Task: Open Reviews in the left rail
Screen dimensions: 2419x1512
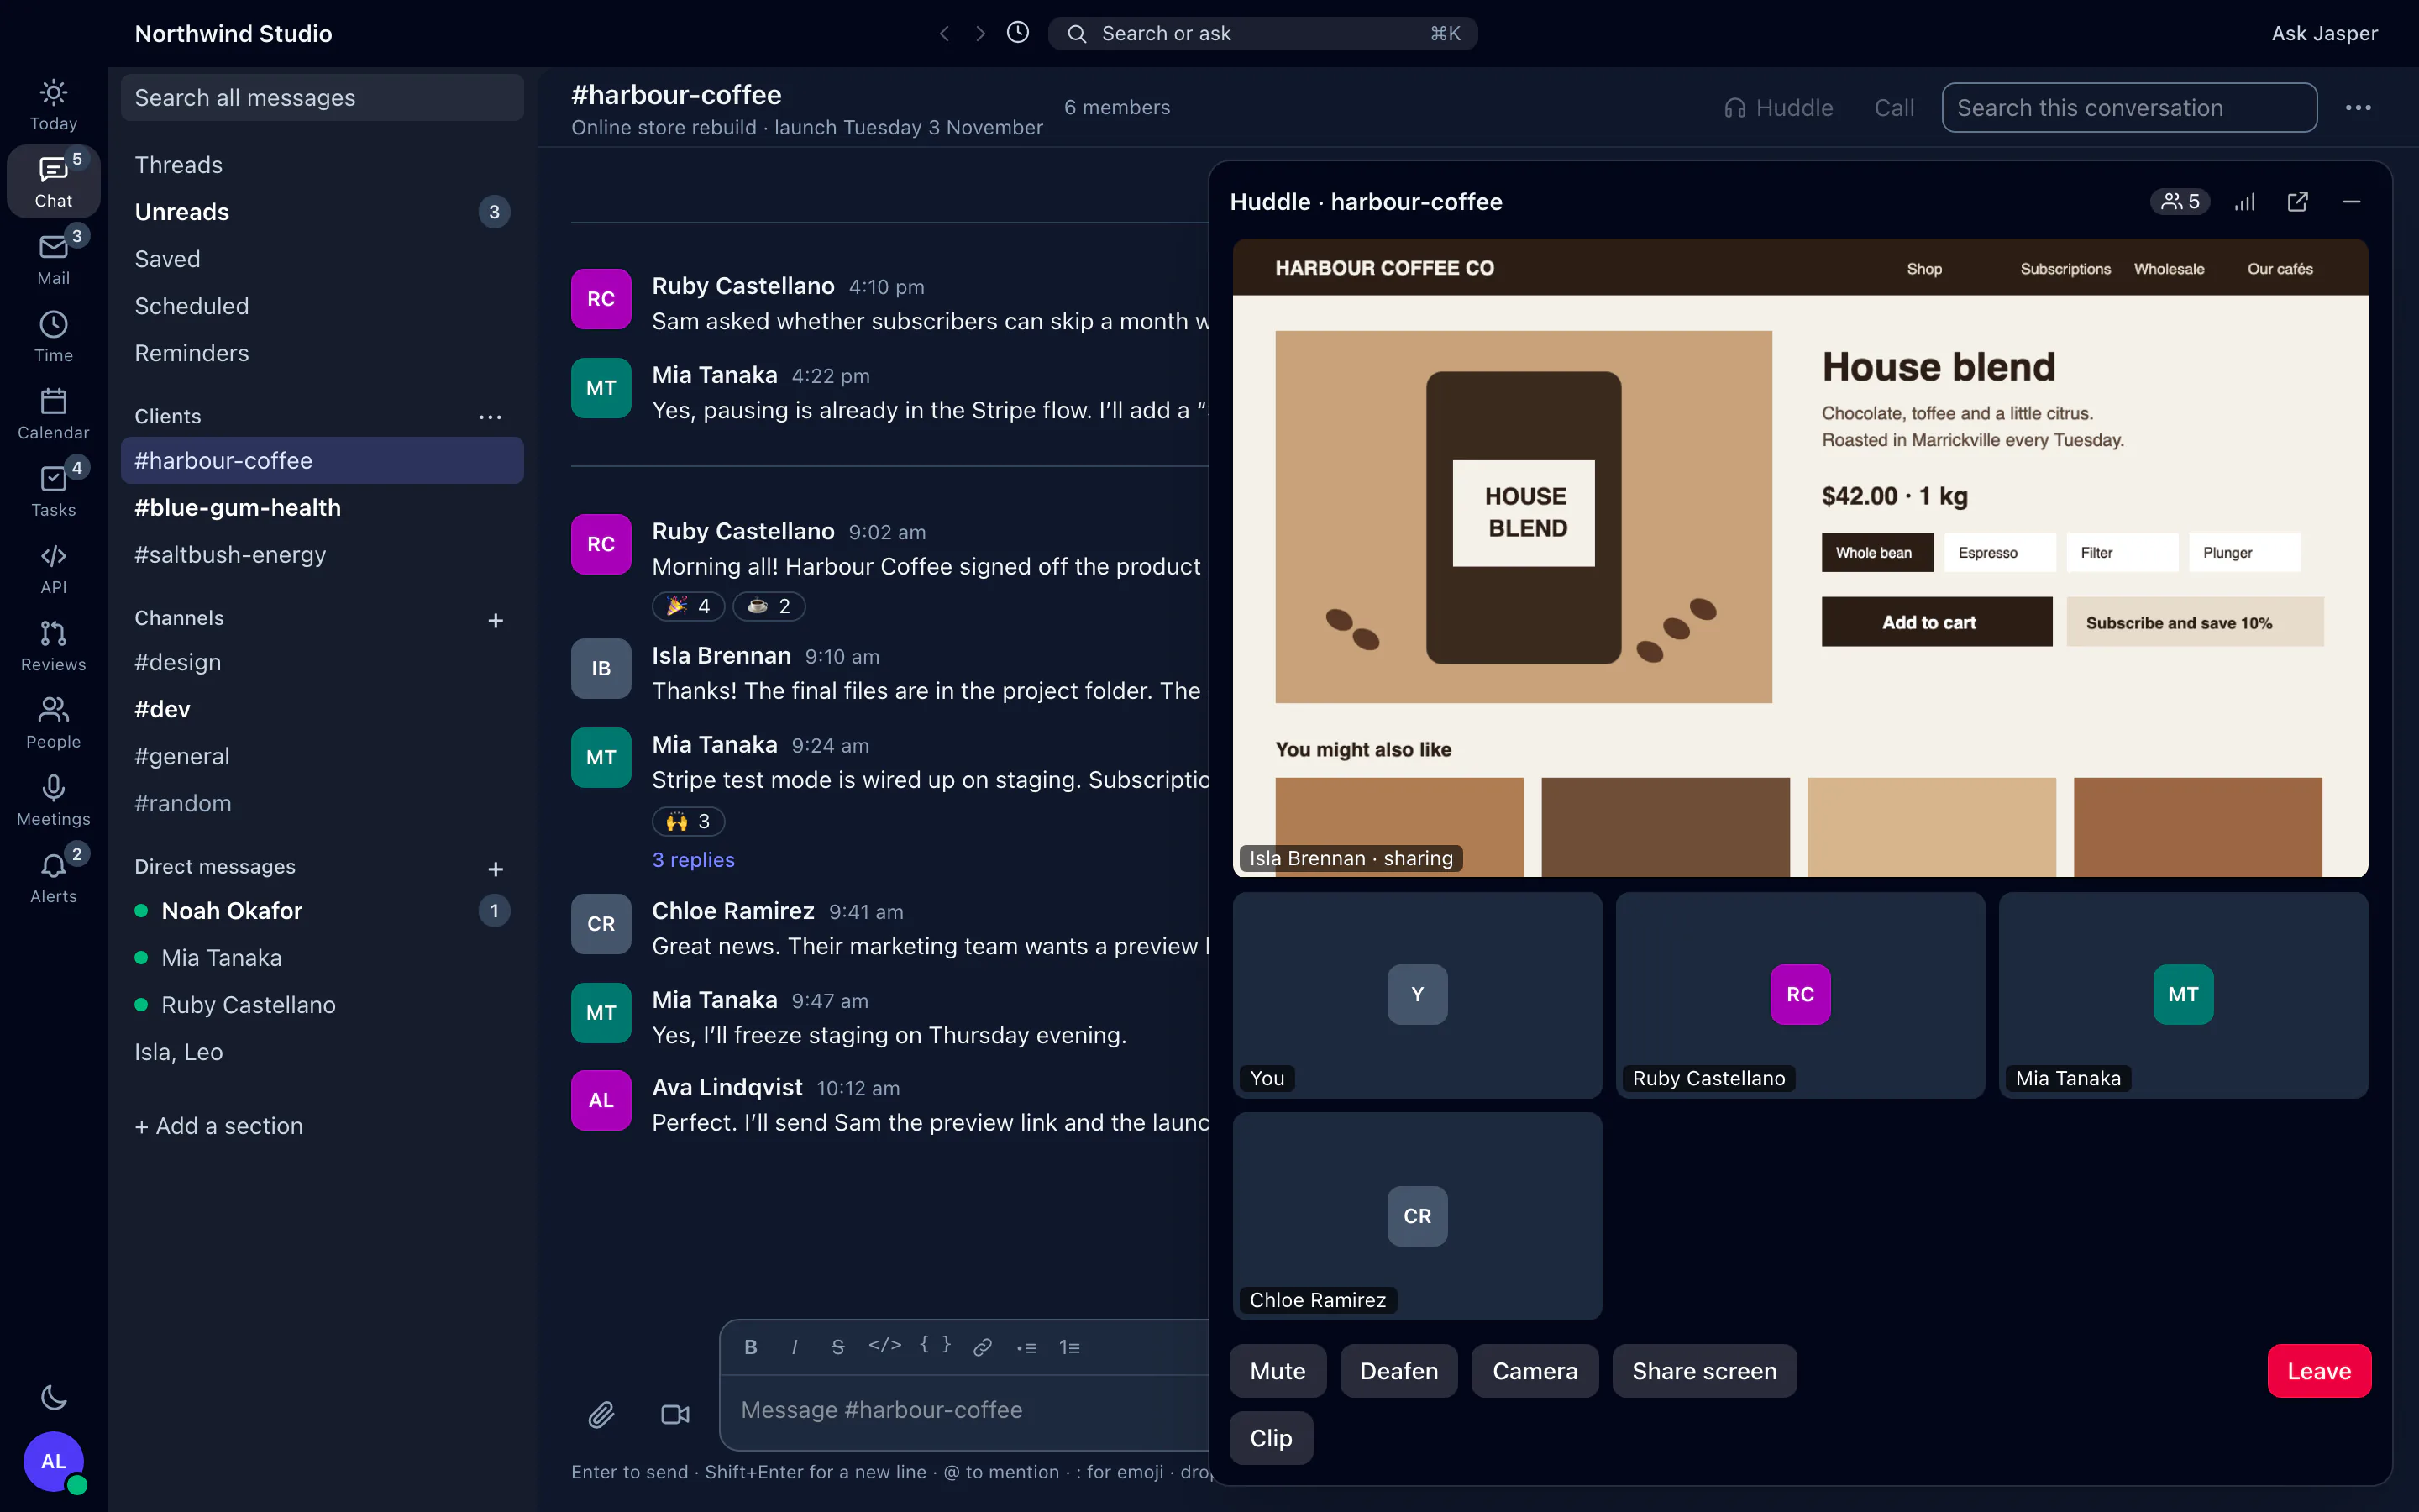Action: click(x=53, y=646)
